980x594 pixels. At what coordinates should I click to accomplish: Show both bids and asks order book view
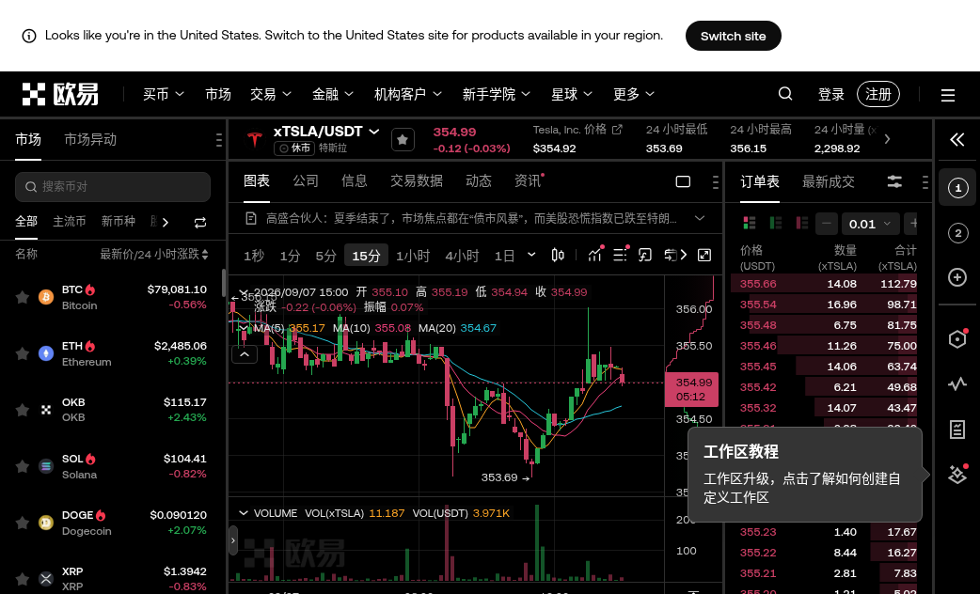750,223
